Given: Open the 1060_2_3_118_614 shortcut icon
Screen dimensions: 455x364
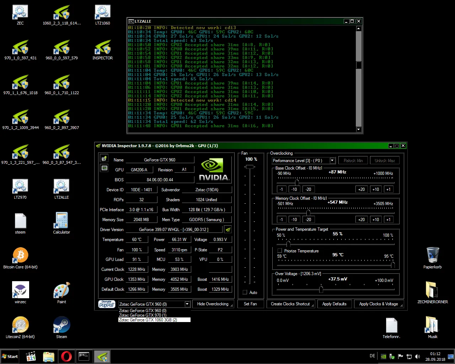Looking at the screenshot, I should click(61, 15).
